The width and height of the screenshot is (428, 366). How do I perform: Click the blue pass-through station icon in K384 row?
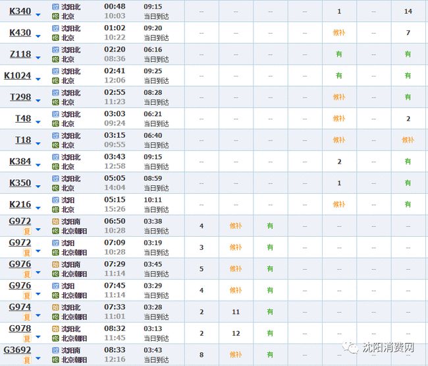point(56,157)
